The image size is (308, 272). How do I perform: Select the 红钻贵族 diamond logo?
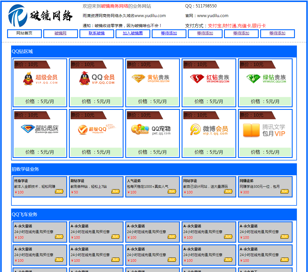pos(210,78)
